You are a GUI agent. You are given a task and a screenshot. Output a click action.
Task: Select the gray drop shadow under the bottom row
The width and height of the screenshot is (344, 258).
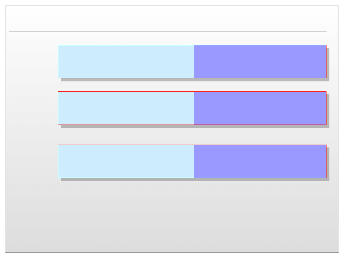click(194, 179)
